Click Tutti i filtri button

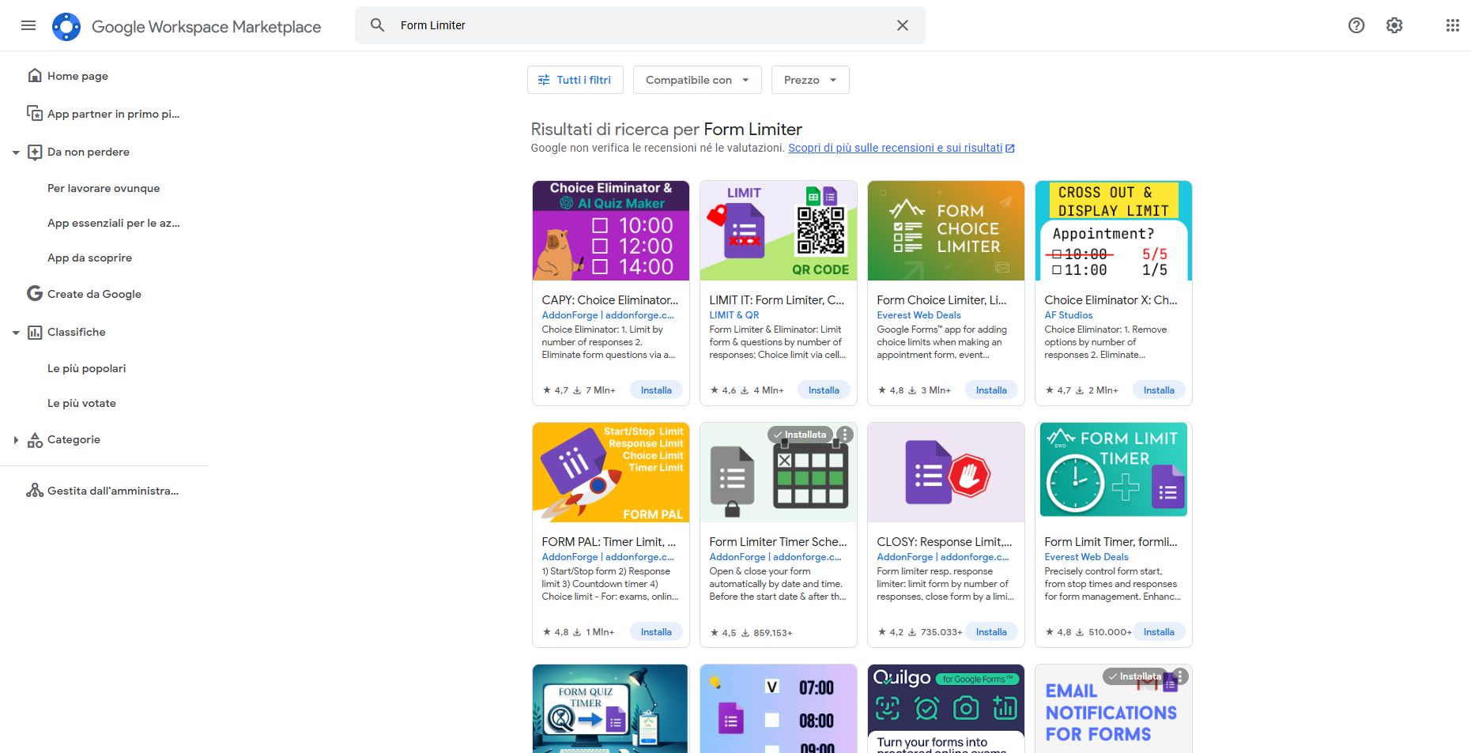point(575,80)
